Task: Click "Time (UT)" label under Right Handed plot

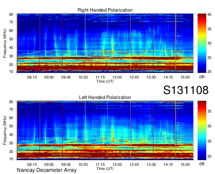Action: [x=105, y=81]
